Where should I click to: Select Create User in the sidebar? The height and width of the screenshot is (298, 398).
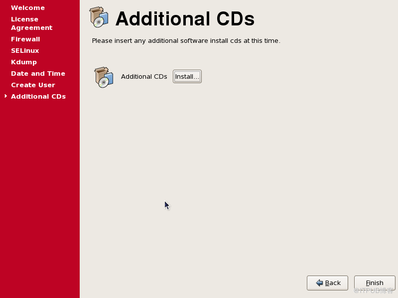[33, 85]
